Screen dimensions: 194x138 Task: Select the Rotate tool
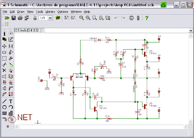[x=11, y=52]
